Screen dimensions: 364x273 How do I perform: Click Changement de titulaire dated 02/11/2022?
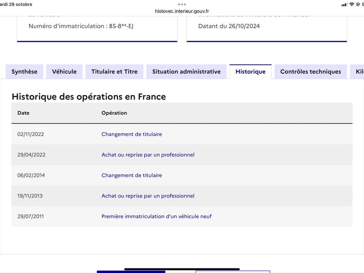point(131,134)
